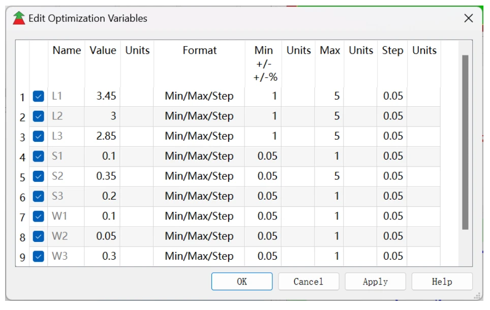Image resolution: width=490 pixels, height=310 pixels.
Task: Click Max value cell for S2
Action: coord(329,176)
